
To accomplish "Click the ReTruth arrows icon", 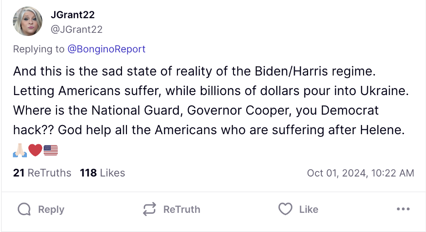I will [x=149, y=209].
